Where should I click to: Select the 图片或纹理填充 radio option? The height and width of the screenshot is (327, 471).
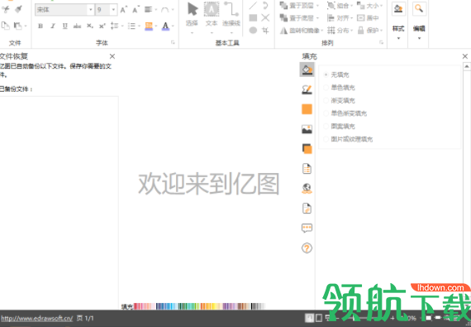tap(326, 139)
